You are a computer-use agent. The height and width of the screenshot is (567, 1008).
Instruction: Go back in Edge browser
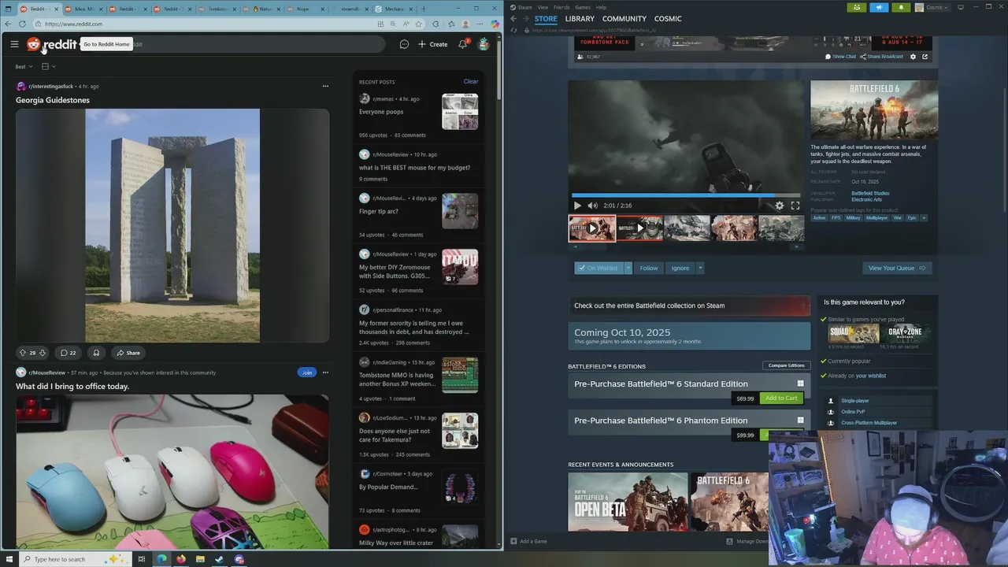coord(9,24)
